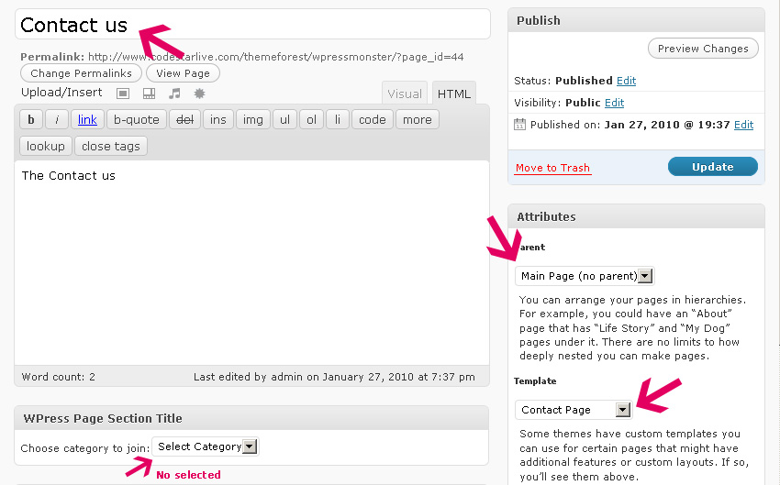
Task: Expand the Select Category dropdown
Action: pyautogui.click(x=206, y=446)
